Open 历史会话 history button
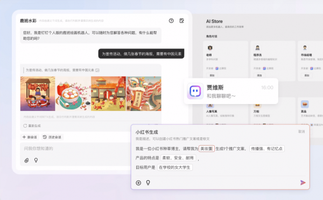Image resolution: width=323 pixels, height=200 pixels. click(x=52, y=137)
